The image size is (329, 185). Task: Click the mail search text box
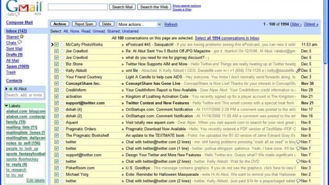click(78, 7)
